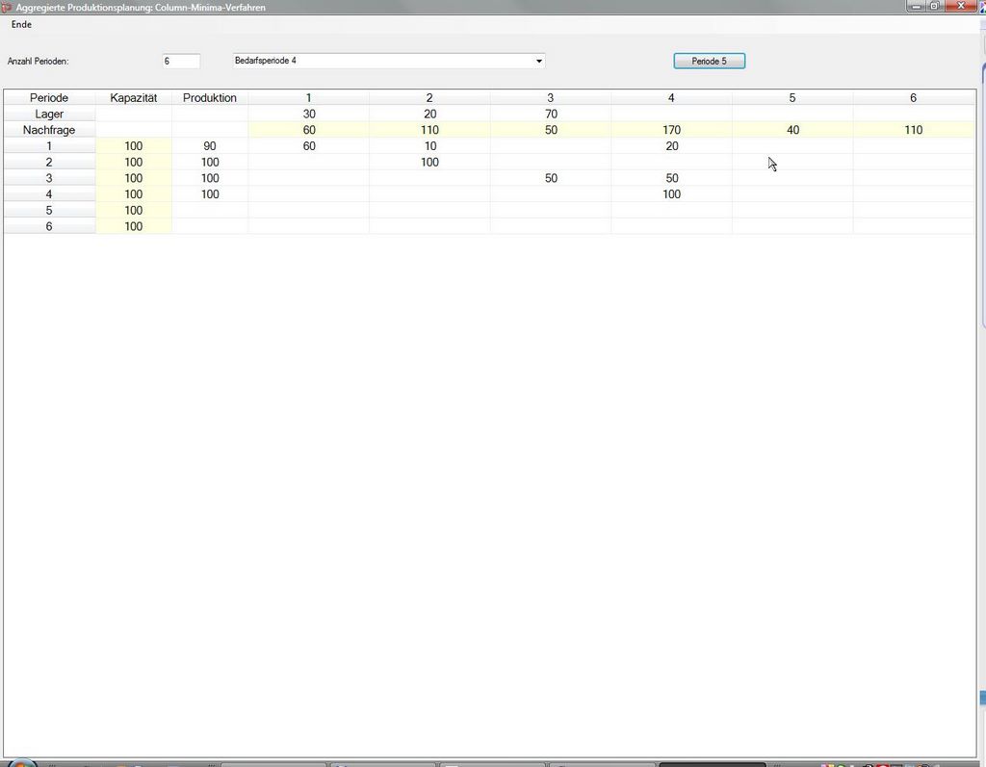Select the column 5 header
The height and width of the screenshot is (767, 986).
792,98
